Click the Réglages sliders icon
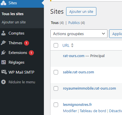The width and height of the screenshot is (122, 115). click(x=4, y=62)
